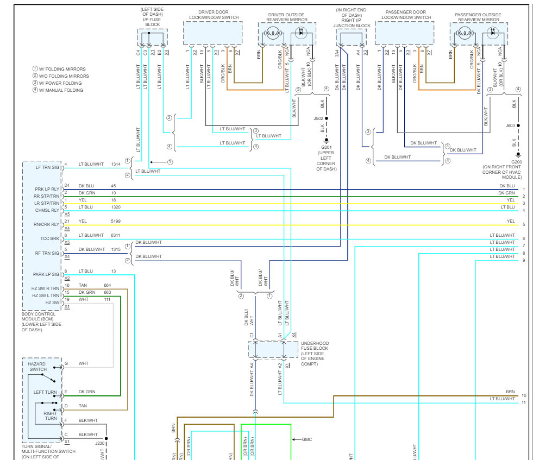Click the Driver Door Lock/Window Switch box
533x460 pixels.
[213, 33]
